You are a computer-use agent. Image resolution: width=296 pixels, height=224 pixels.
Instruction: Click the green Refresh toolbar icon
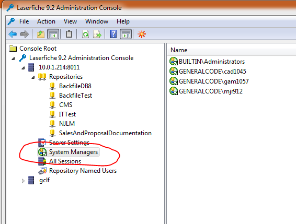[x=86, y=34]
